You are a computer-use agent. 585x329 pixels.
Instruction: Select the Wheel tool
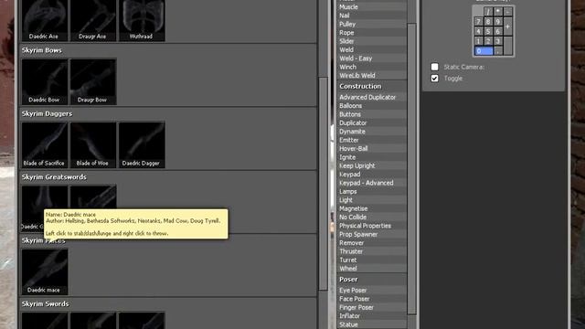(x=372, y=269)
